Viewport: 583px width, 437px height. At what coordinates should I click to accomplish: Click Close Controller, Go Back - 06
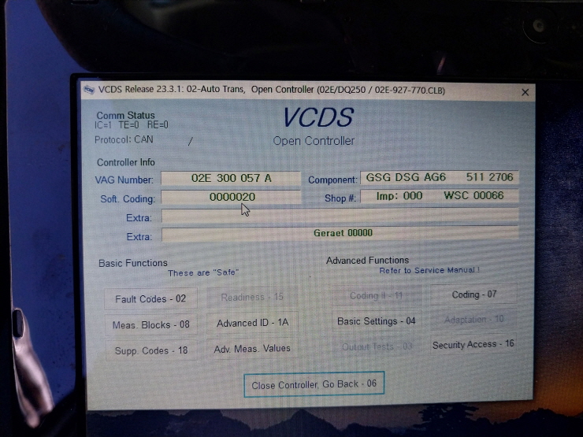(314, 384)
